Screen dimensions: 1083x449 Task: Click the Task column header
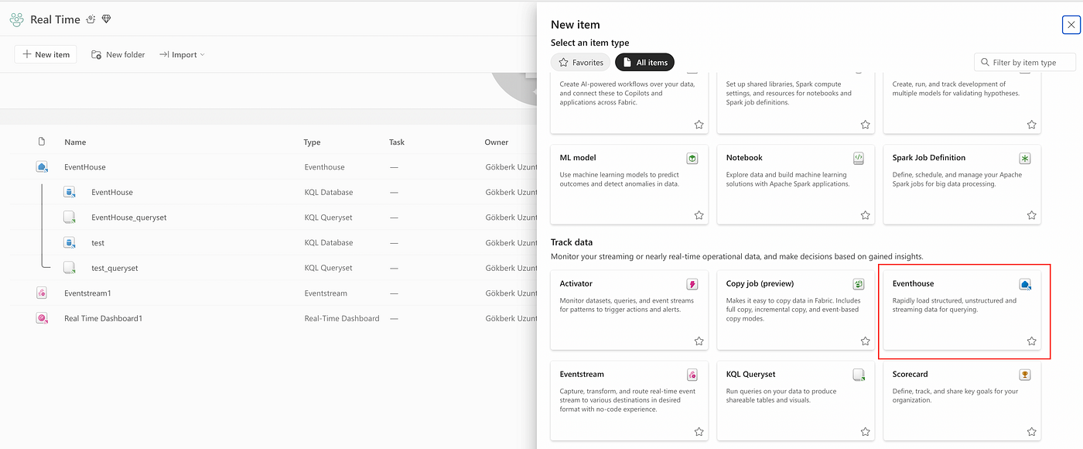point(397,142)
